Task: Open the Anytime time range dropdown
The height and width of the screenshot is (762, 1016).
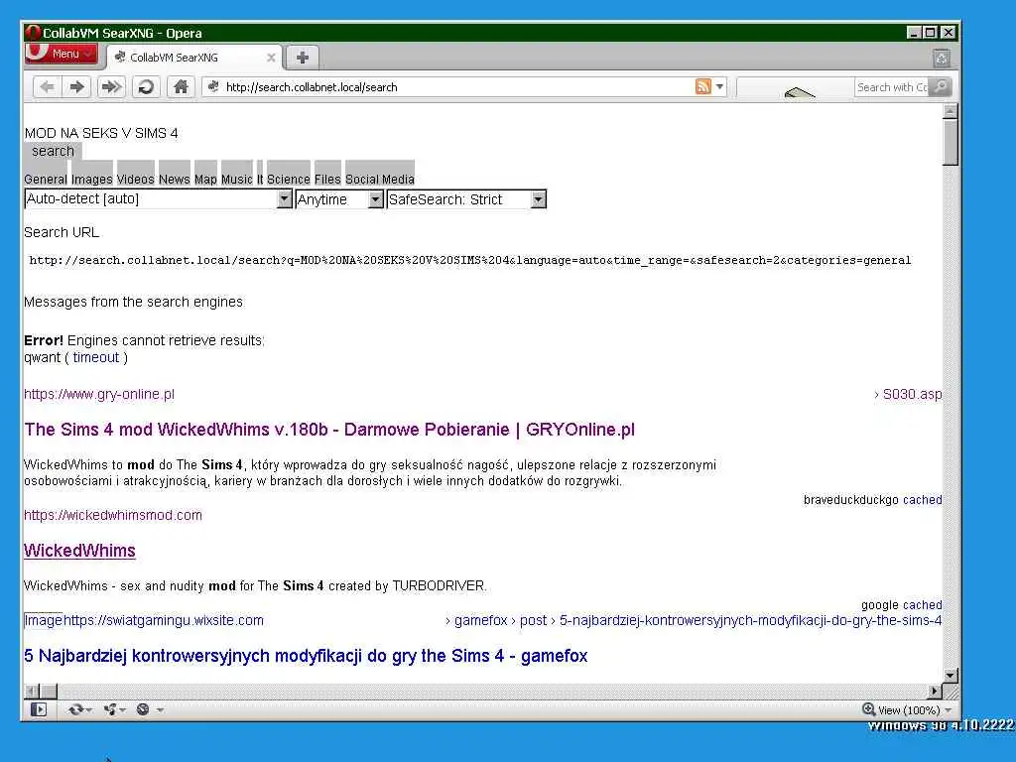Action: click(x=339, y=198)
